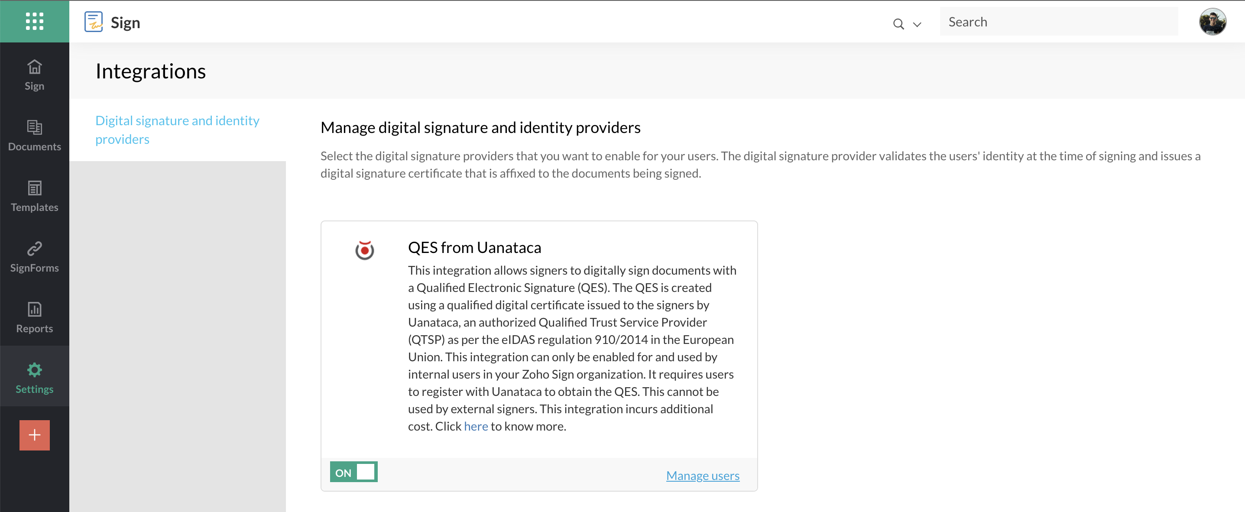Open Reports from the sidebar

click(x=34, y=317)
